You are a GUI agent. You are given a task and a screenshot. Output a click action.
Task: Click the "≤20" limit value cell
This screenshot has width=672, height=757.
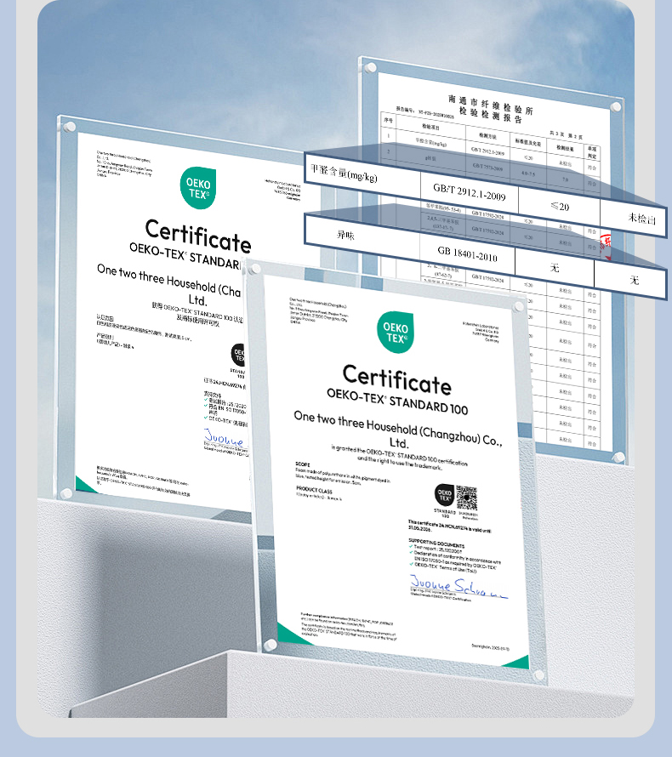point(560,207)
